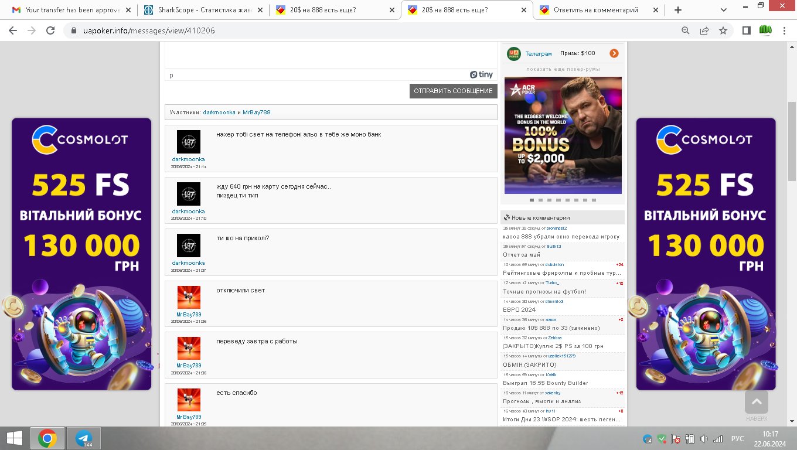Open a new browser tab

pyautogui.click(x=678, y=10)
